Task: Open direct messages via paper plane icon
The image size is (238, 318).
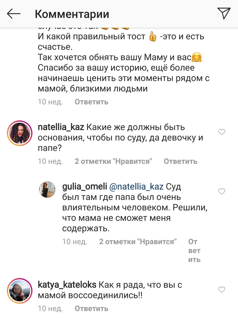Action: 224,13
